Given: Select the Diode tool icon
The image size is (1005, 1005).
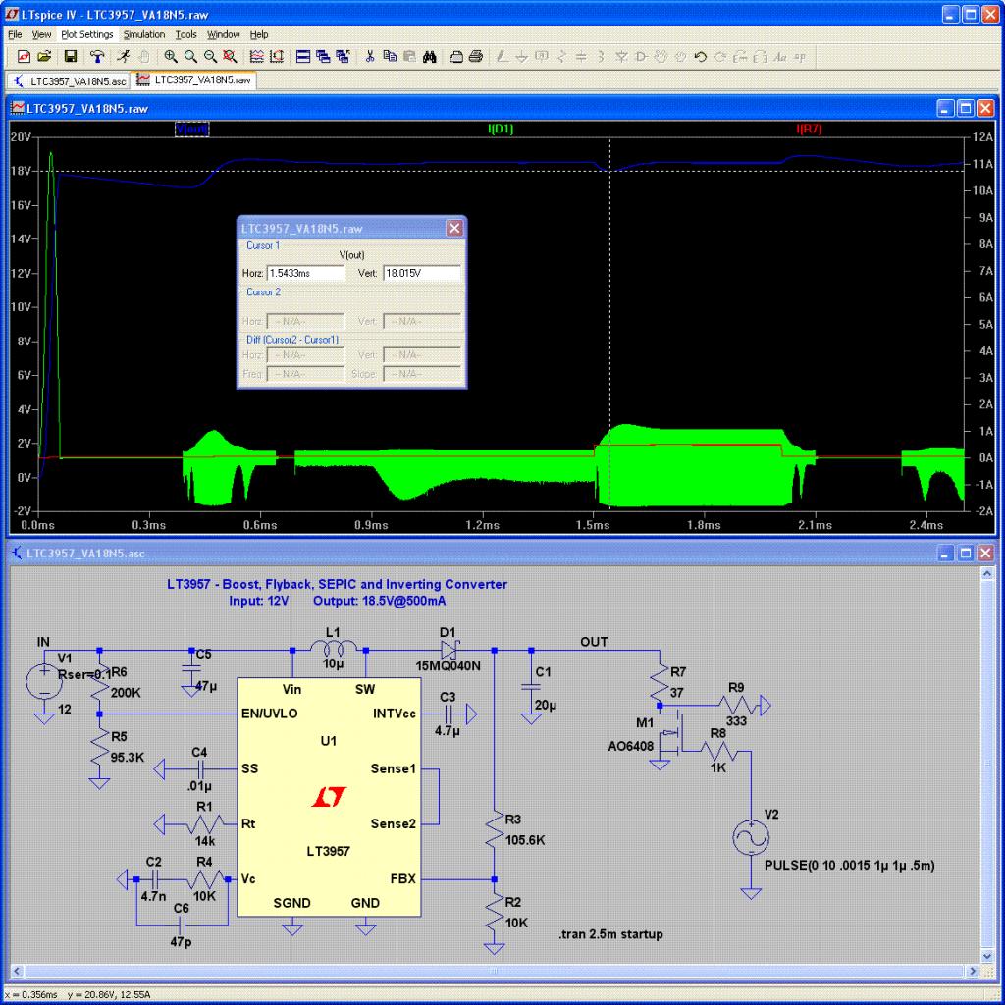Looking at the screenshot, I should click(621, 56).
